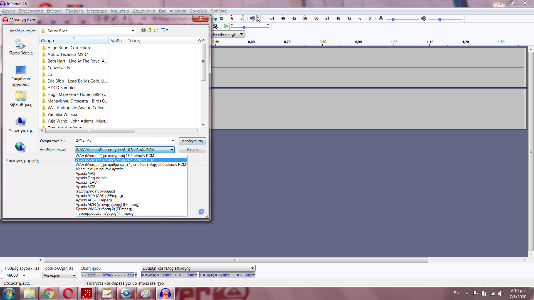Image resolution: width=534 pixels, height=300 pixels.
Task: Click the file name input field
Action: point(122,140)
